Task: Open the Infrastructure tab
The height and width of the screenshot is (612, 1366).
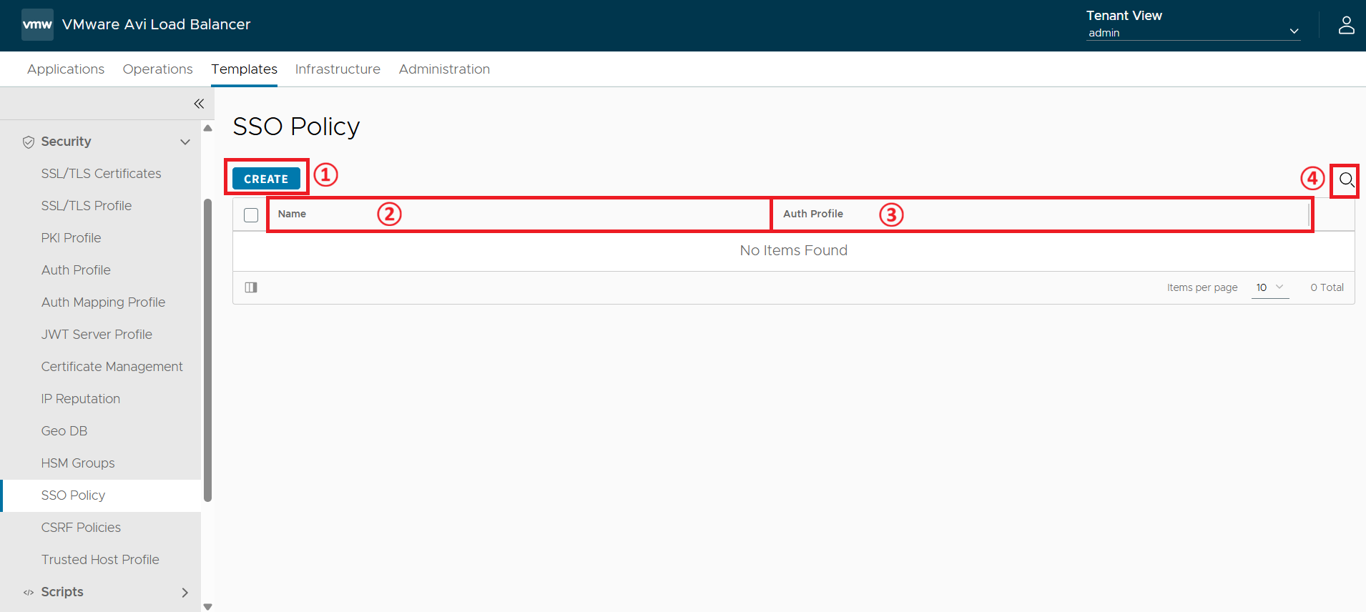Action: tap(338, 69)
